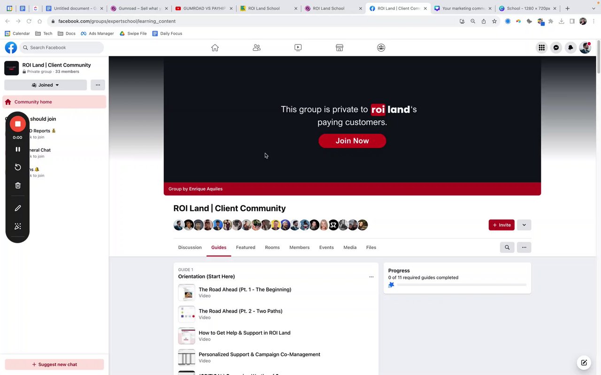This screenshot has height=375, width=601.
Task: Open more options next to group search
Action: [524, 247]
